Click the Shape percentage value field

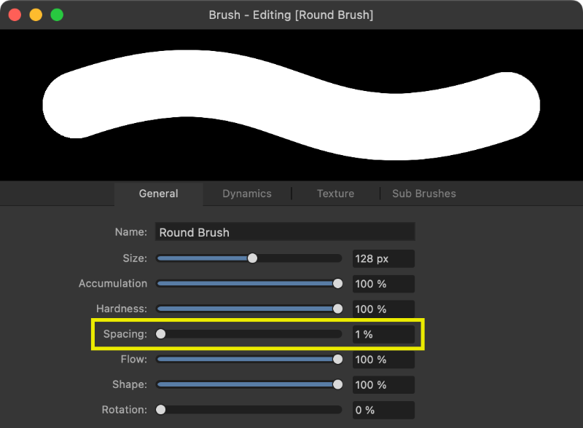[x=383, y=384]
